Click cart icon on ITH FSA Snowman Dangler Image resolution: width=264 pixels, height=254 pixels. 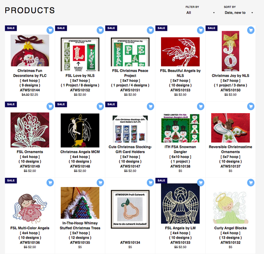click(x=201, y=107)
